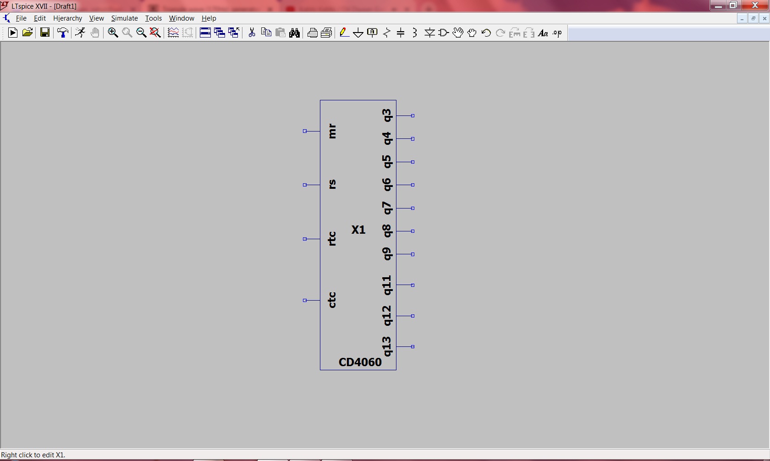Viewport: 770px width, 461px height.
Task: Click the Print icon
Action: [313, 33]
